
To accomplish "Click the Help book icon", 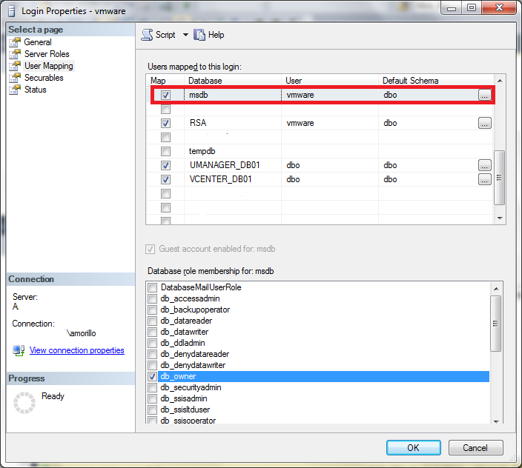I will coord(199,35).
